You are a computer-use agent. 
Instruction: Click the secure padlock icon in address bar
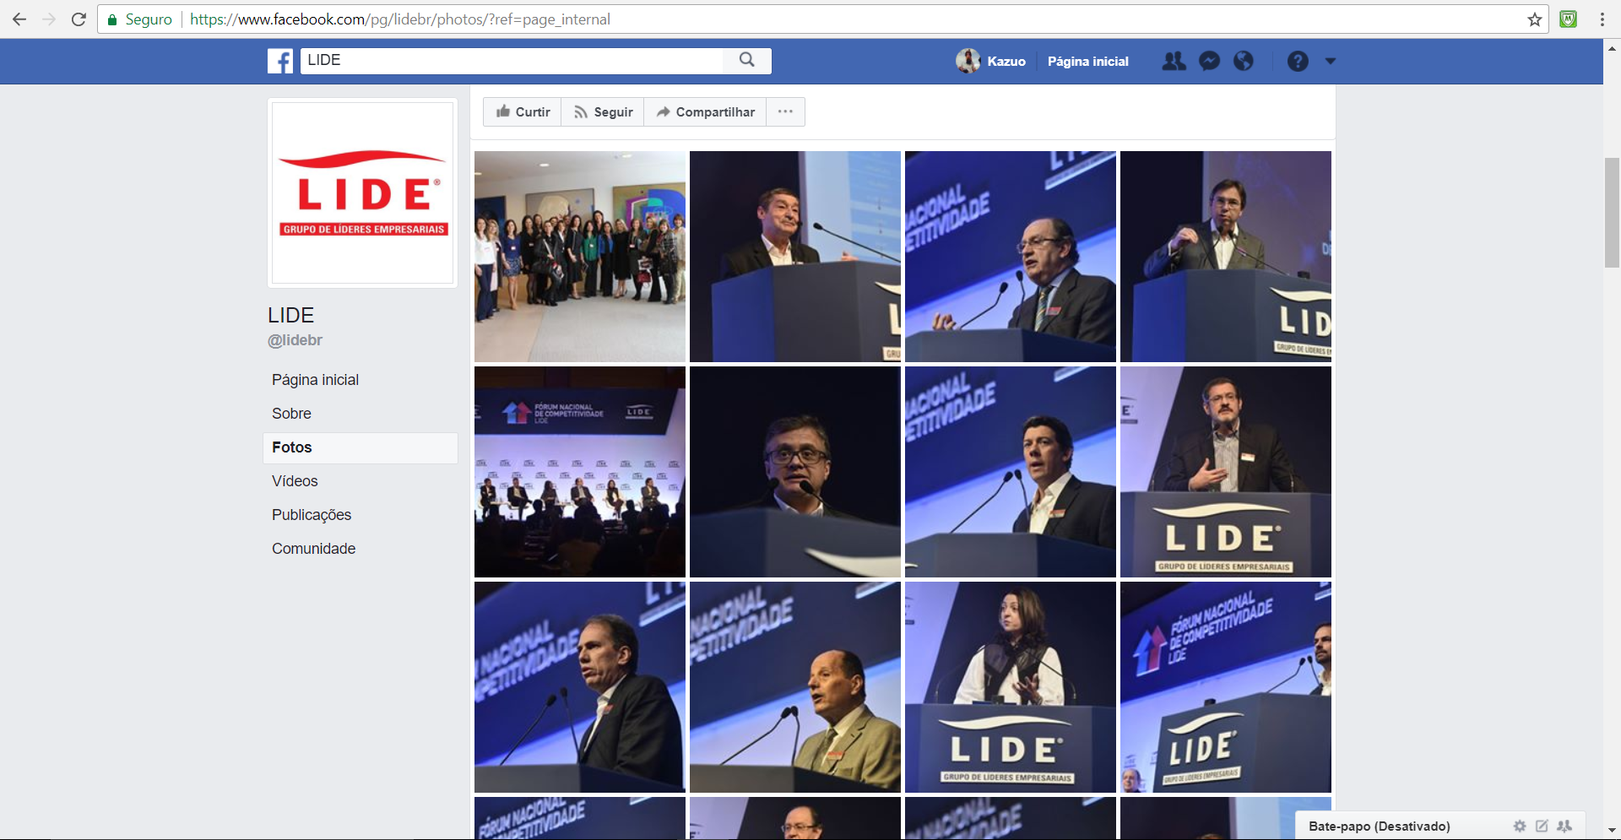pos(112,19)
